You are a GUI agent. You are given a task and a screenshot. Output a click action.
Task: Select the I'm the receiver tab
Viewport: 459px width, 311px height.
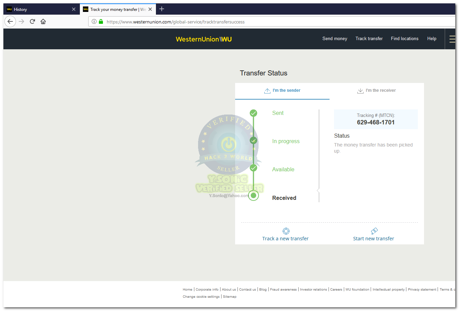[377, 91]
